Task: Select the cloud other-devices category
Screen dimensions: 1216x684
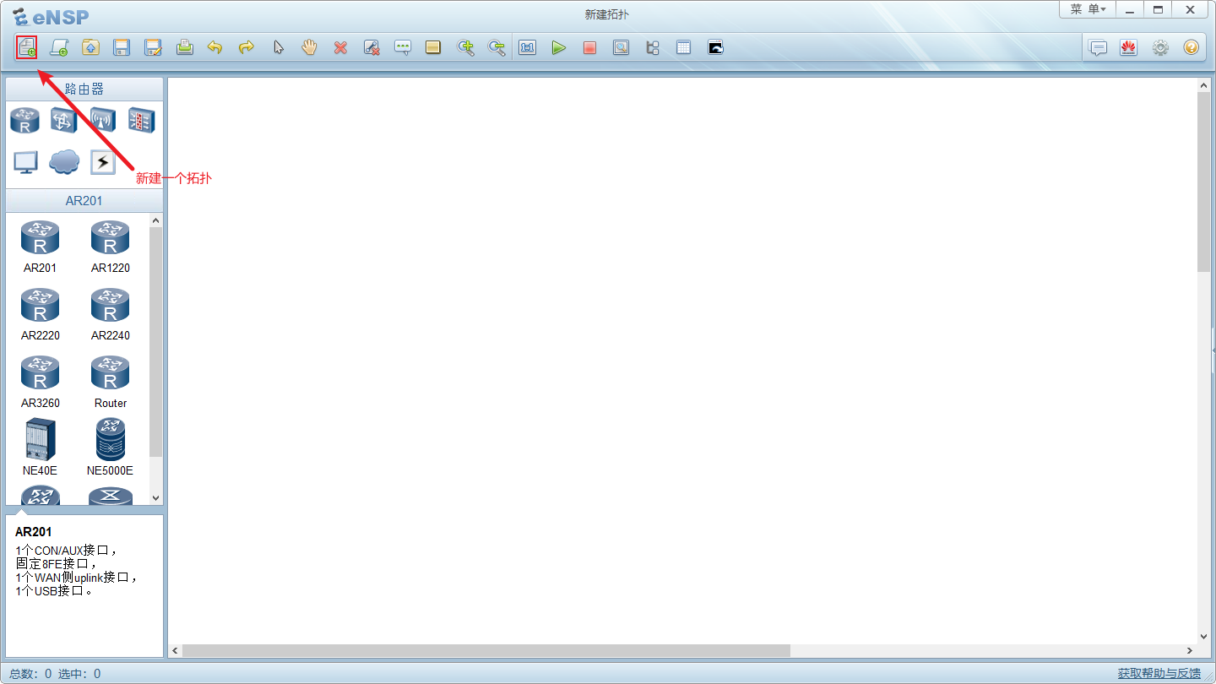Action: [x=64, y=161]
